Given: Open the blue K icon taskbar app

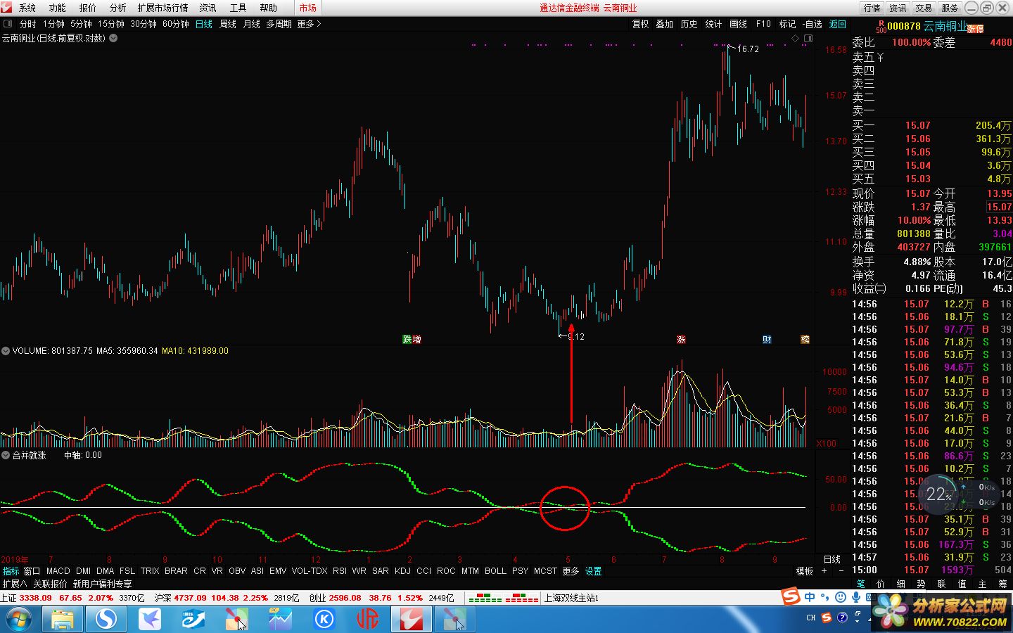Looking at the screenshot, I should 324,620.
